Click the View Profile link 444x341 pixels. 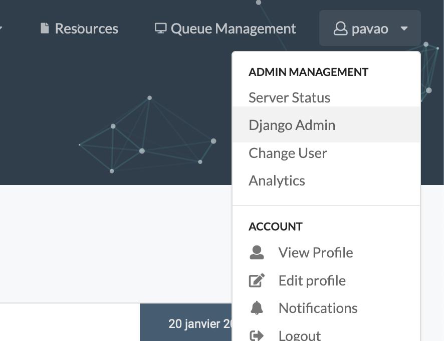tap(316, 252)
